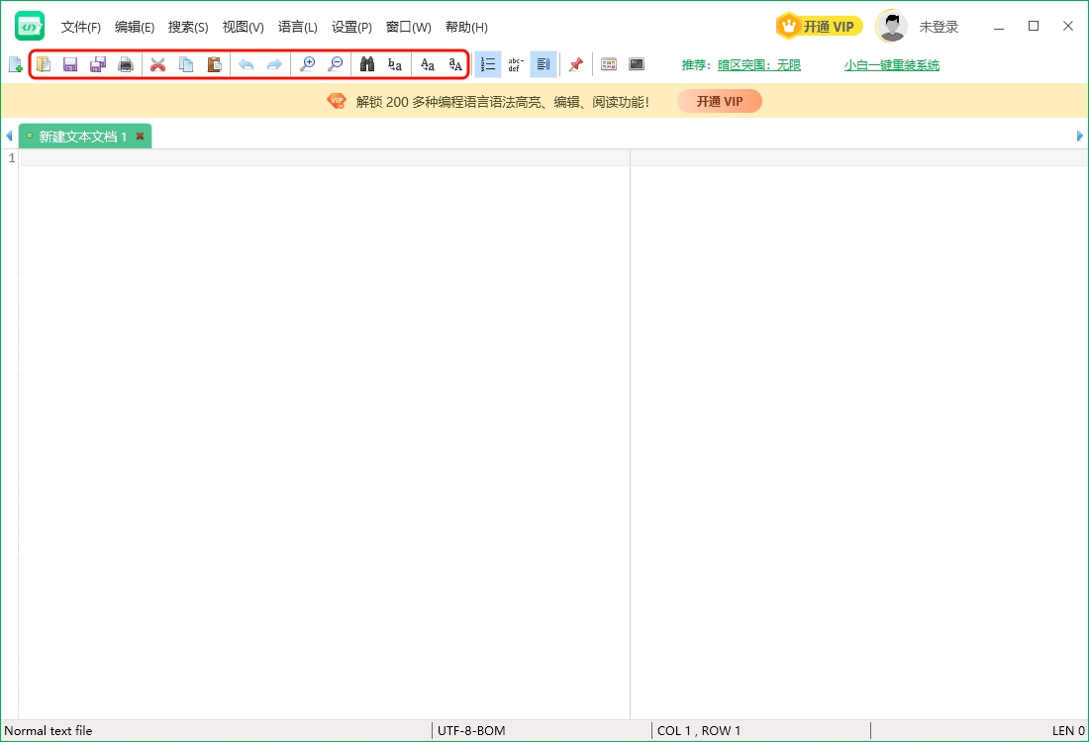
Task: Click the save file floppy icon
Action: 70,65
